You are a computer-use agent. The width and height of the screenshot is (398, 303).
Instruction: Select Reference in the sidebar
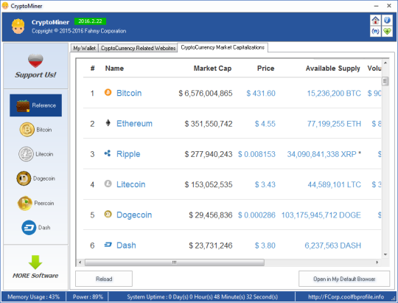click(x=36, y=105)
